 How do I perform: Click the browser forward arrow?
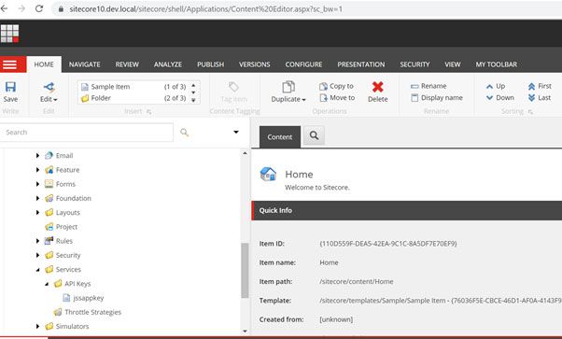click(x=21, y=8)
